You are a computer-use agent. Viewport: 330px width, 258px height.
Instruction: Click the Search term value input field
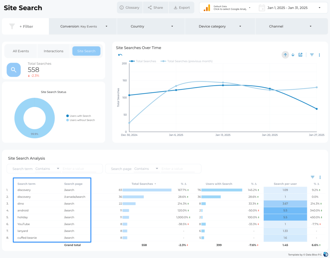[x=79, y=169]
